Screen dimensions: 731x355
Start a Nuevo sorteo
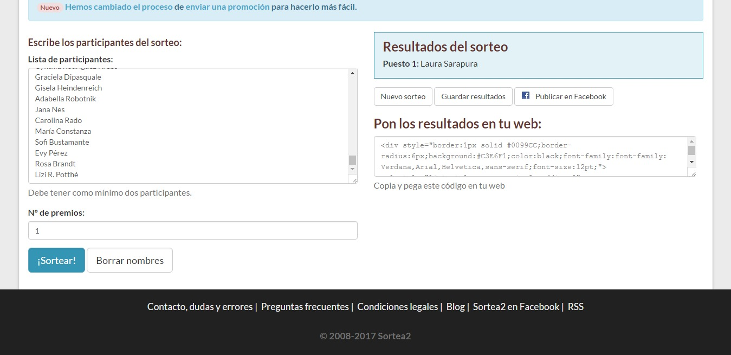(403, 96)
